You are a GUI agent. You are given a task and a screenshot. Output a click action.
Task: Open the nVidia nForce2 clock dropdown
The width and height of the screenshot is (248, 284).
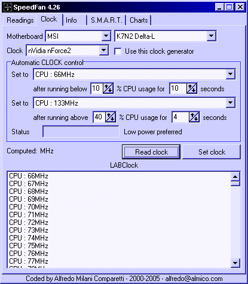pos(103,50)
